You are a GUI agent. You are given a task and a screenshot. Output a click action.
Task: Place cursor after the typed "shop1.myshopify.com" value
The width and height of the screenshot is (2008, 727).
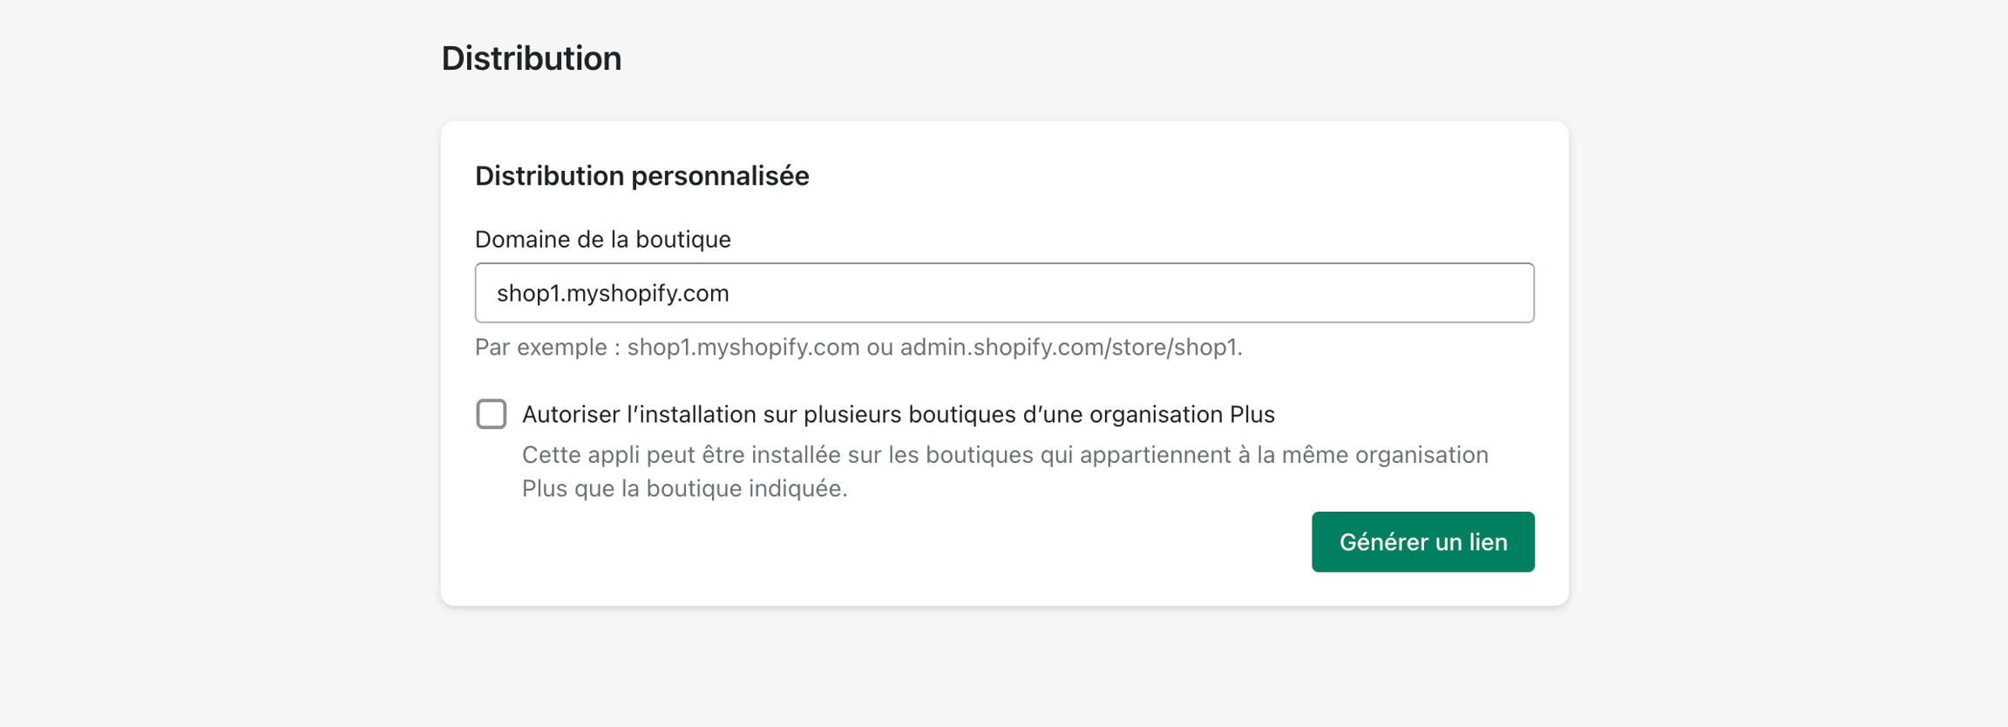[x=731, y=294]
